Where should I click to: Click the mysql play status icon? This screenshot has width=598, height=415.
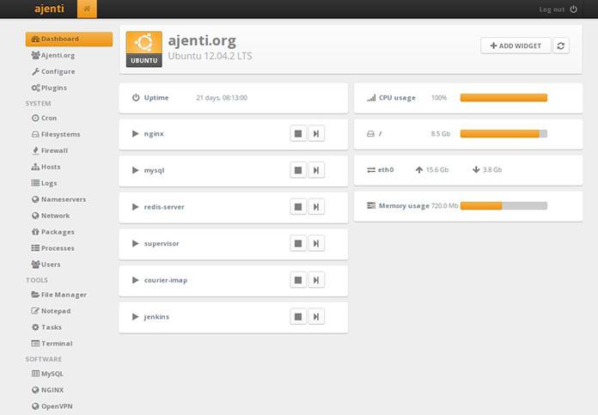pyautogui.click(x=136, y=170)
